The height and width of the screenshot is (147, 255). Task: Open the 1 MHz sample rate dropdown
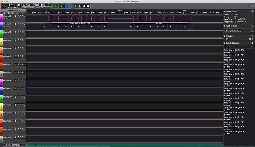[45, 5]
